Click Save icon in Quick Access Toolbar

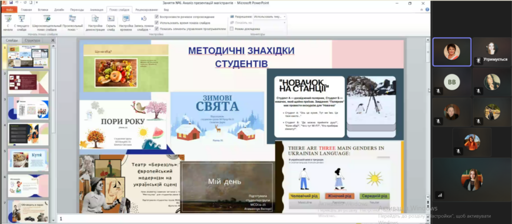[11, 2]
